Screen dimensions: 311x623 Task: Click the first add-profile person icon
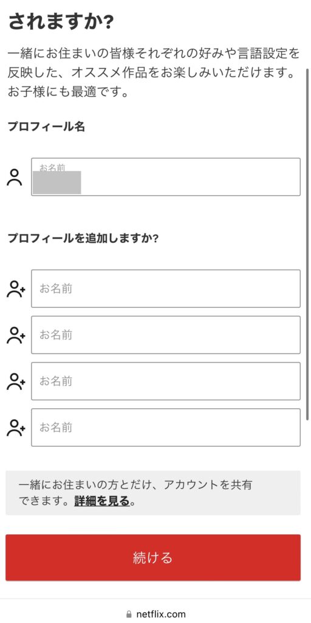16,289
